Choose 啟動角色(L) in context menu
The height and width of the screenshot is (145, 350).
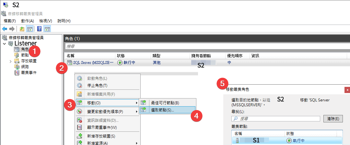tap(108, 78)
